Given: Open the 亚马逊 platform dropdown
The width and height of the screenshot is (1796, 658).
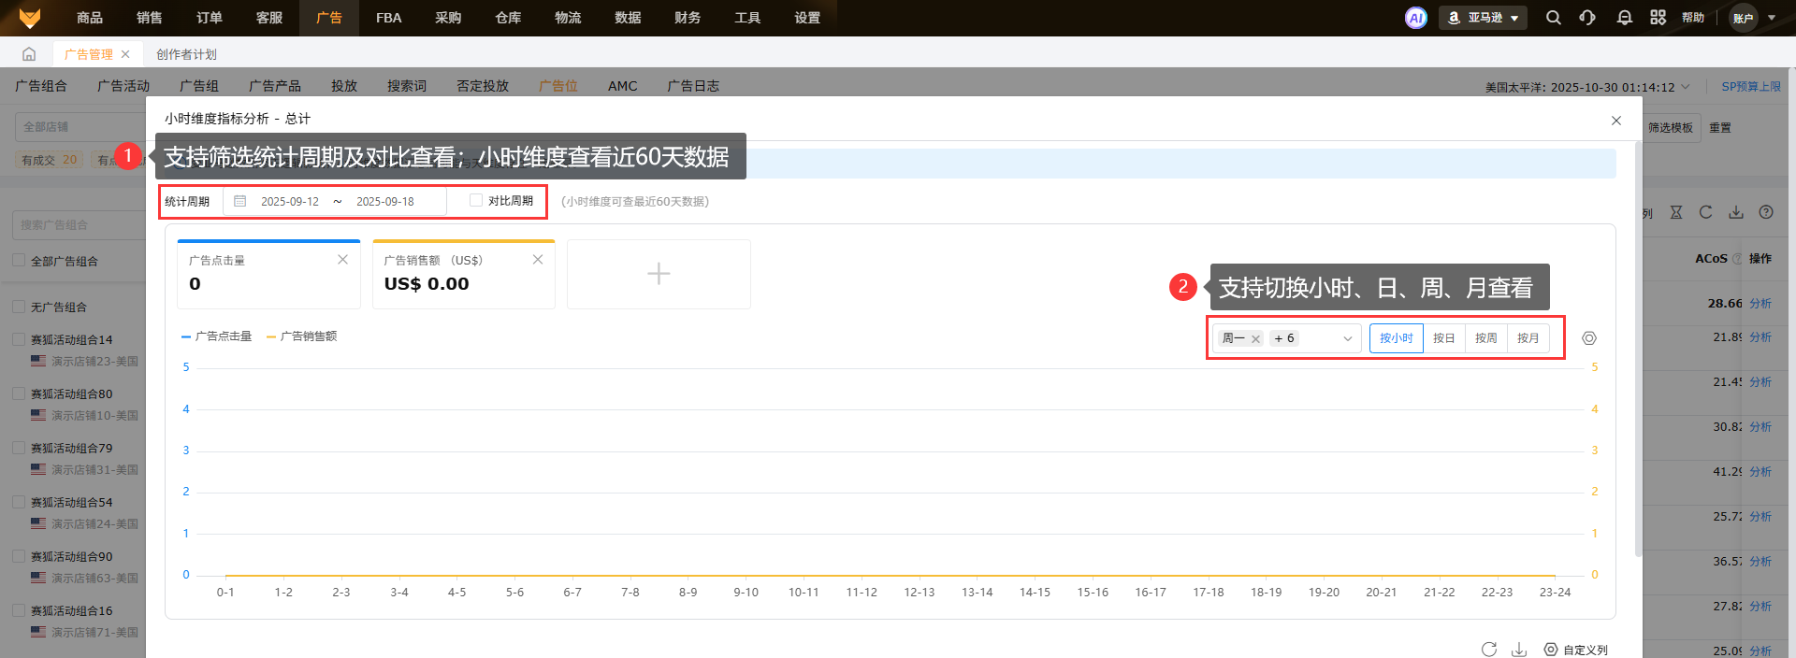Looking at the screenshot, I should (1483, 18).
